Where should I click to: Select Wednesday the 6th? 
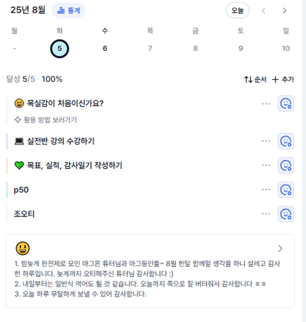105,48
